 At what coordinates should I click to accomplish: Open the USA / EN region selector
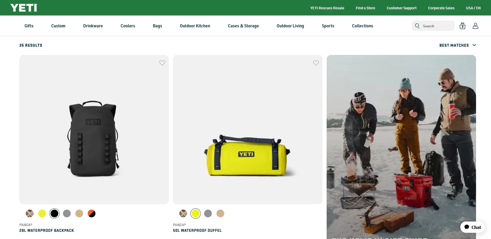pos(473,8)
